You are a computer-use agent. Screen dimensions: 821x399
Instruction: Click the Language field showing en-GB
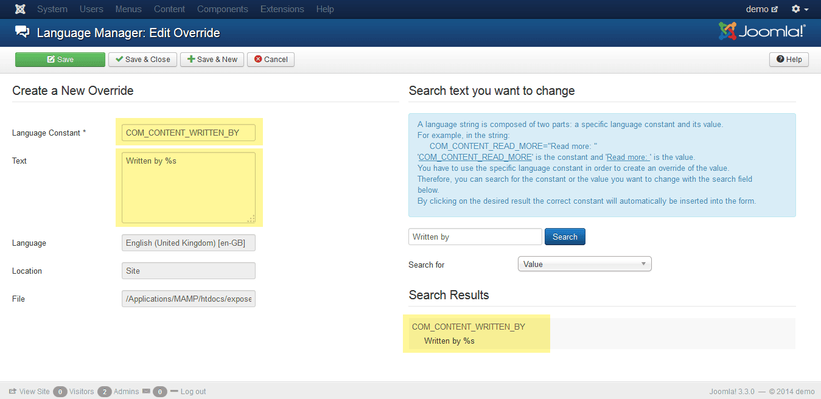tap(189, 243)
